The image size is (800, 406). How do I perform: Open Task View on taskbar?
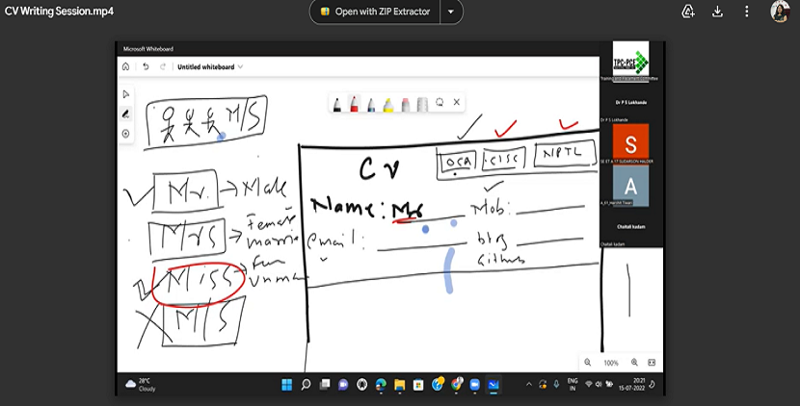pos(325,385)
